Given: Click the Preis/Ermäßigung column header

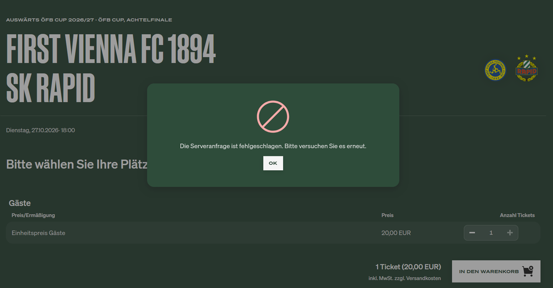Looking at the screenshot, I should pos(33,215).
